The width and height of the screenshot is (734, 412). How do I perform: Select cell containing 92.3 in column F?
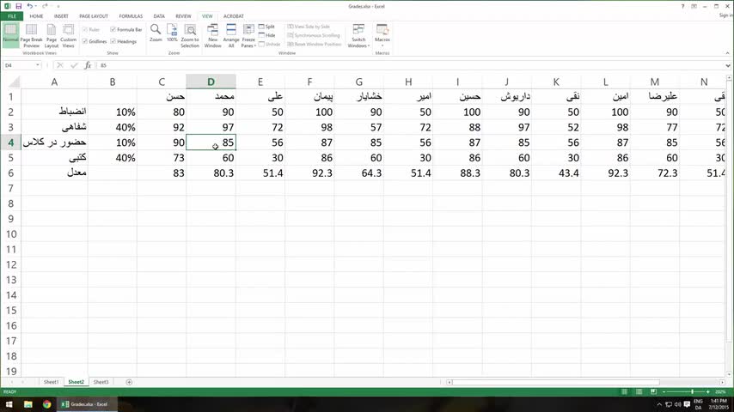pos(309,173)
